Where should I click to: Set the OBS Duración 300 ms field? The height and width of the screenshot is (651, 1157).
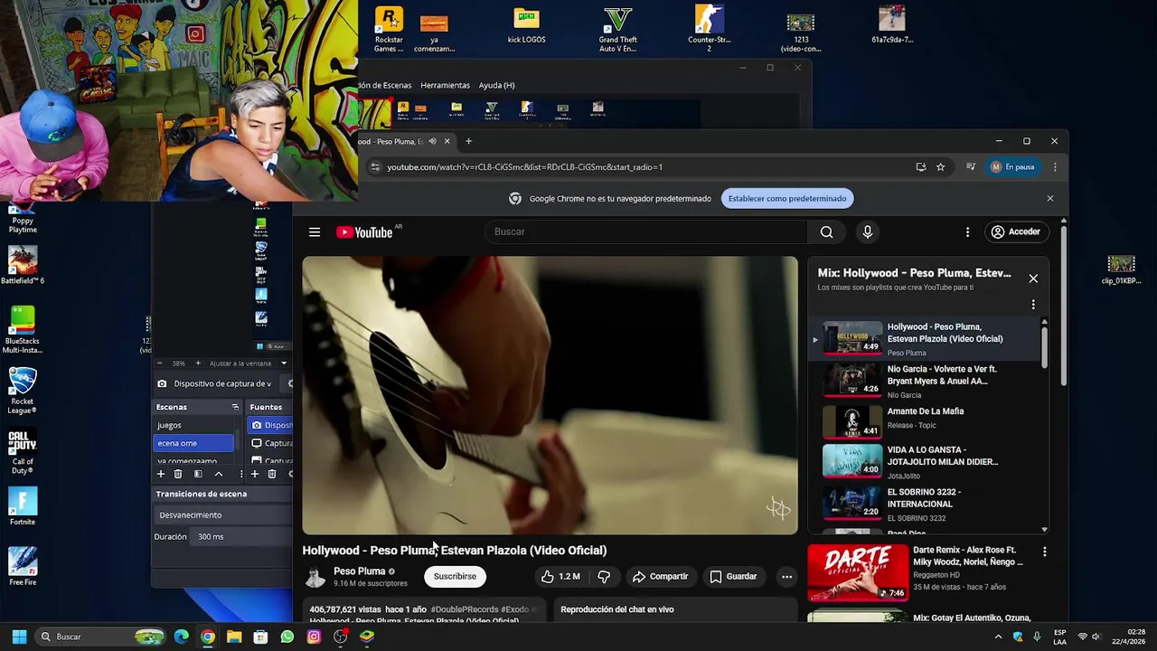[x=242, y=537]
